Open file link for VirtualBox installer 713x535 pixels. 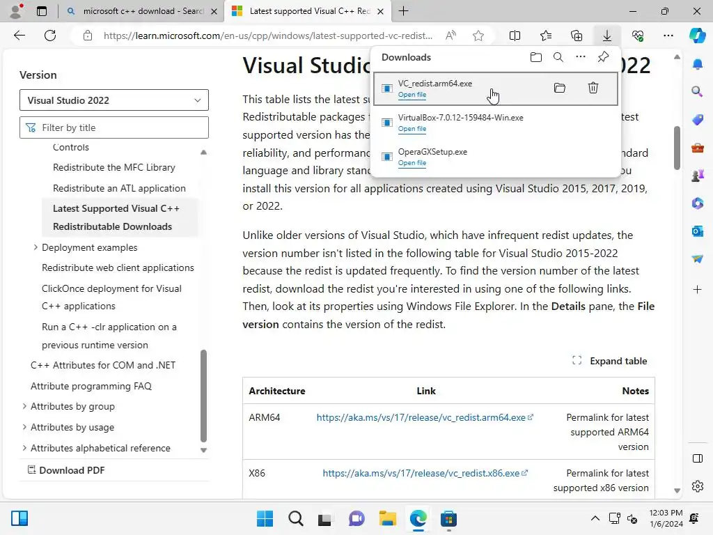[412, 129]
